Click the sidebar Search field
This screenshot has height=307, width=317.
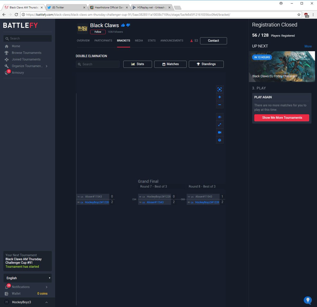pyautogui.click(x=27, y=38)
